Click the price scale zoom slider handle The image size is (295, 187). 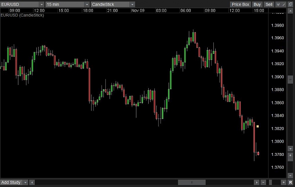pos(290,160)
